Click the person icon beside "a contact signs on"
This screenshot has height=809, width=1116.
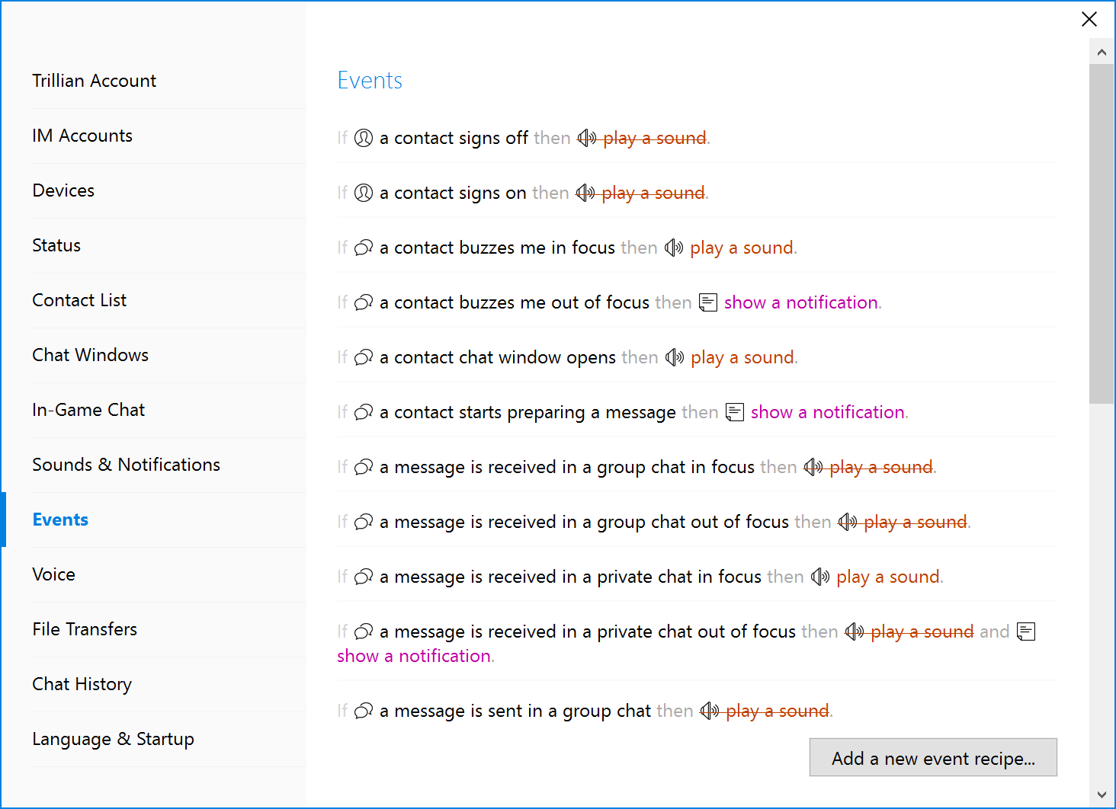(364, 193)
